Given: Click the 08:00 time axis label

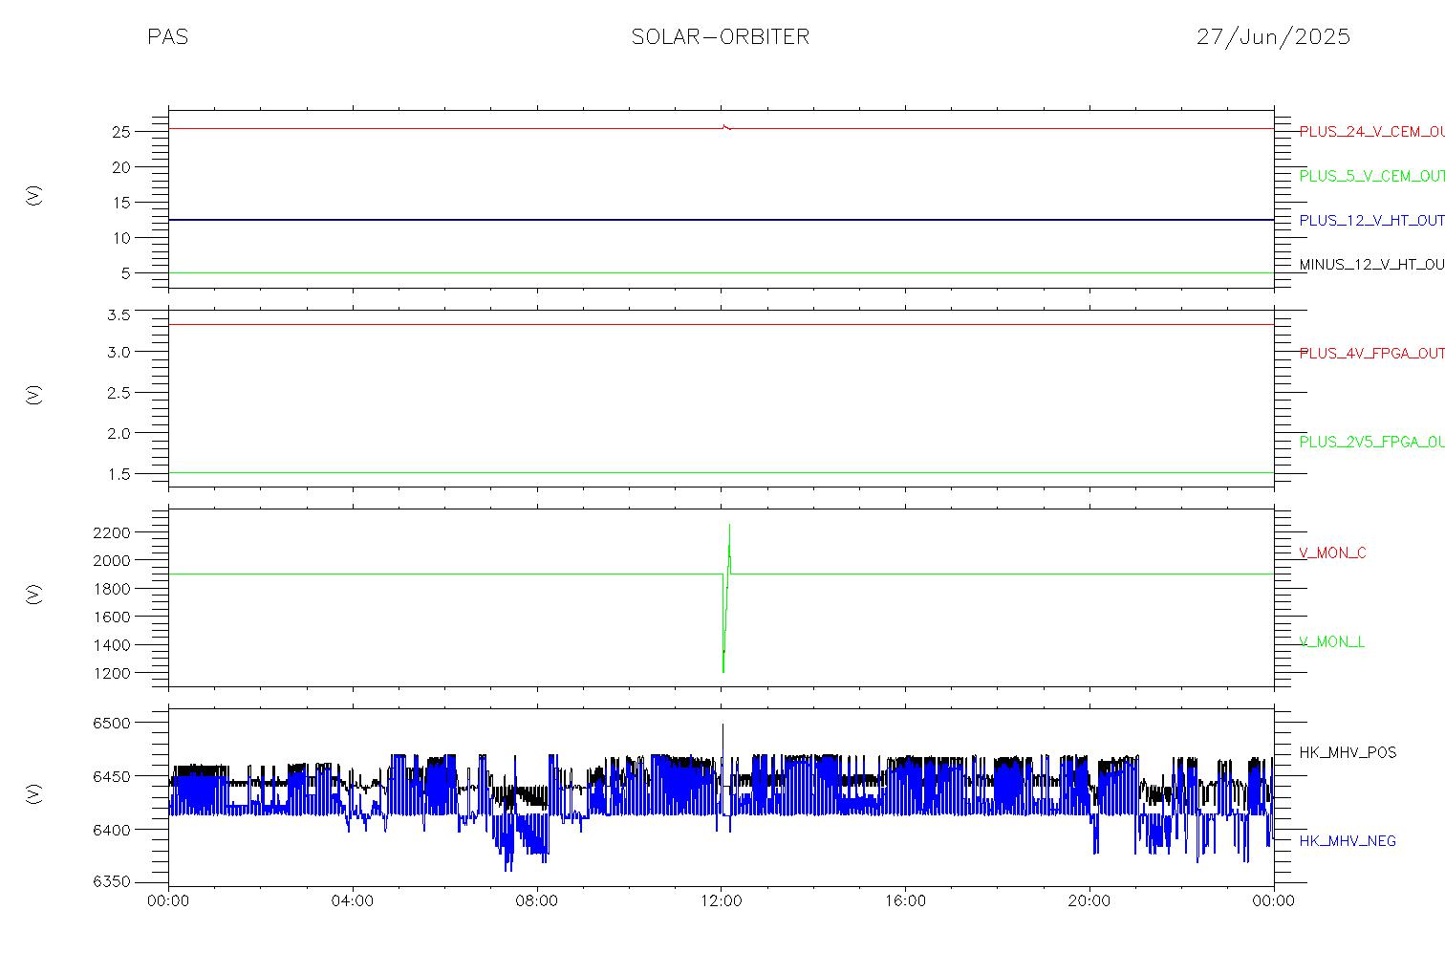Looking at the screenshot, I should pos(537,901).
